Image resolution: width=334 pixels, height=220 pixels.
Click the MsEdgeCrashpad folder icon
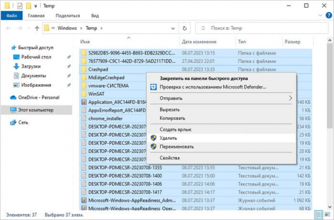(84, 77)
